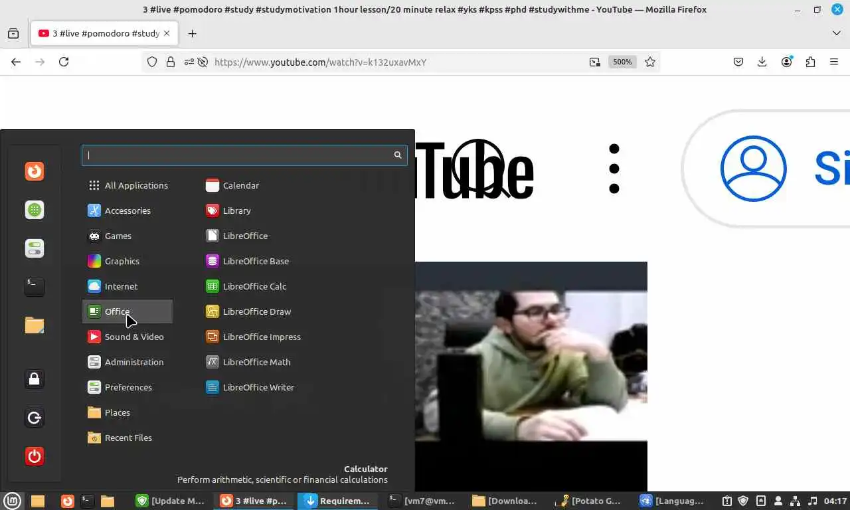
Task: Select Internet category
Action: tap(127, 286)
